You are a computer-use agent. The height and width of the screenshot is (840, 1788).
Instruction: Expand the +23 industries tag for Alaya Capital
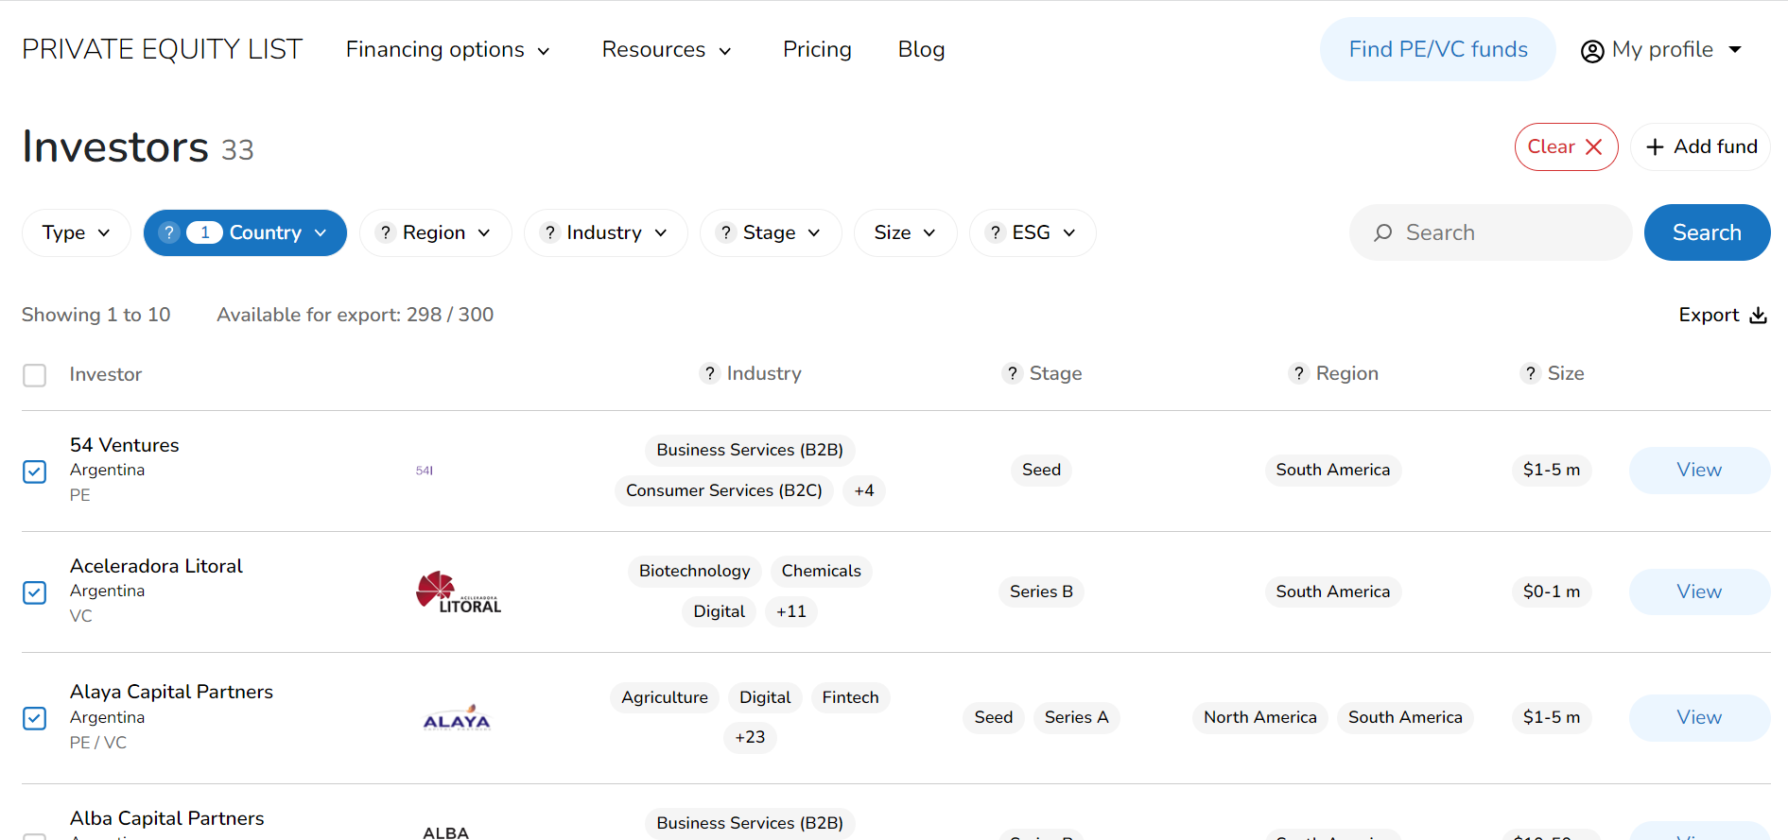coord(750,737)
